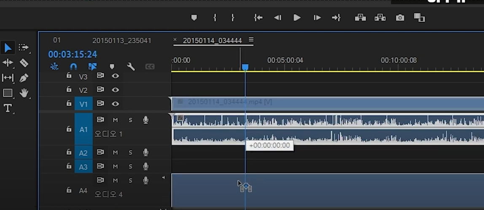The height and width of the screenshot is (210, 484).
Task: Add marker in timeline header
Action: tap(112, 67)
